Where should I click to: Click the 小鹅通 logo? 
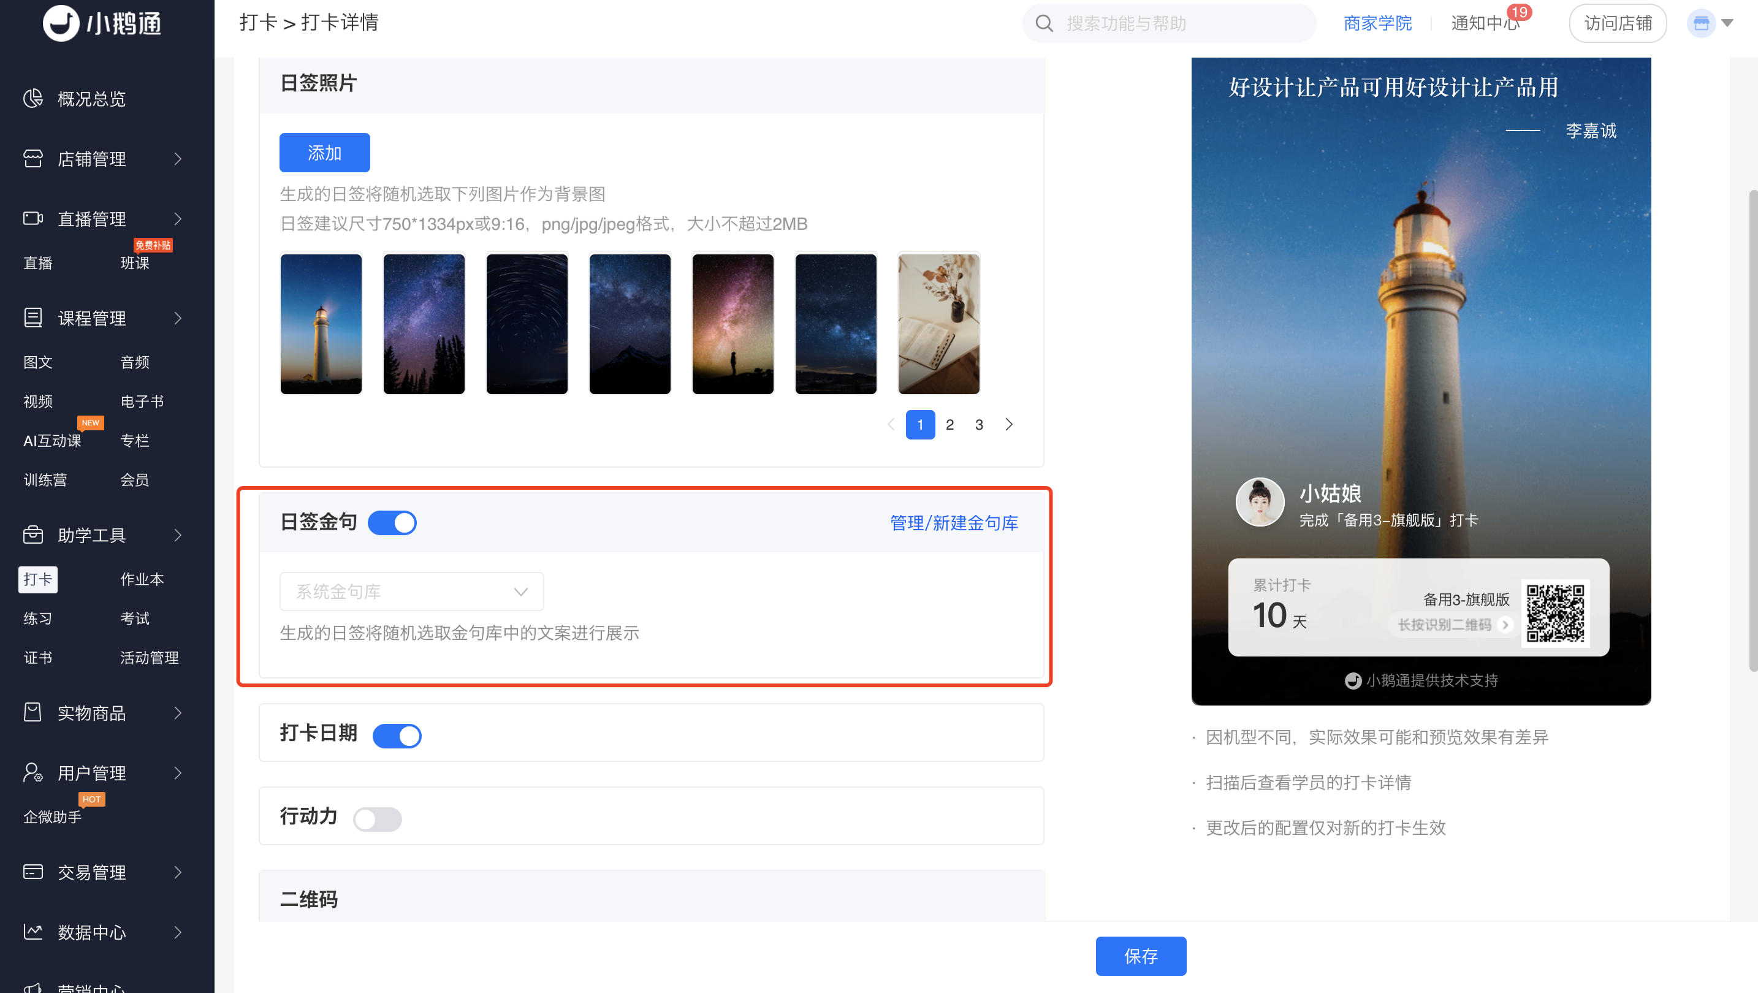point(102,23)
